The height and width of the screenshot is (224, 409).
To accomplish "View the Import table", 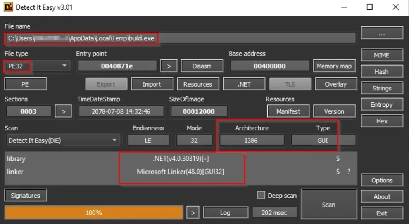I will point(152,84).
